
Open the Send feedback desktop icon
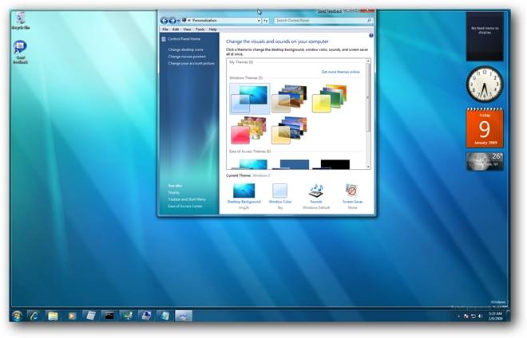pyautogui.click(x=20, y=53)
